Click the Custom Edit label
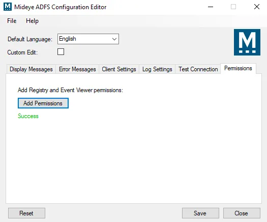This screenshot has height=222, width=267. coord(22,52)
